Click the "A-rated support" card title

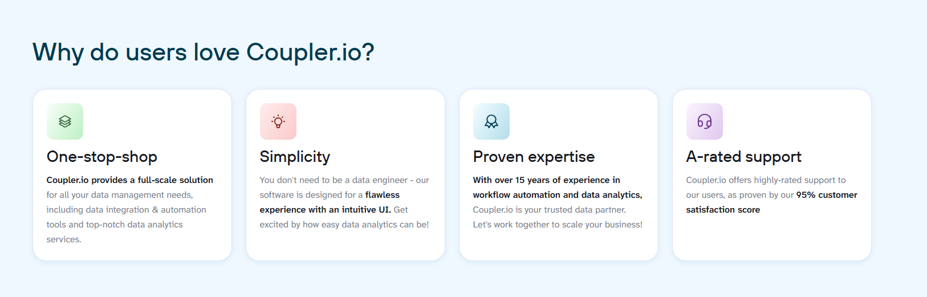click(x=743, y=157)
